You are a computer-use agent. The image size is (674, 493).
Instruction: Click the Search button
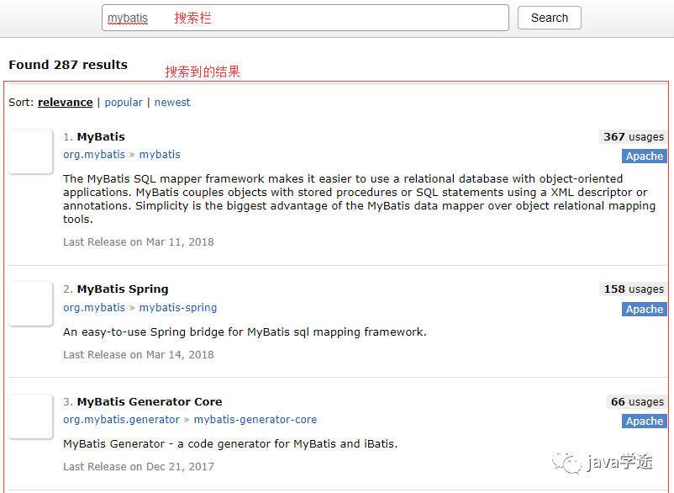(549, 18)
